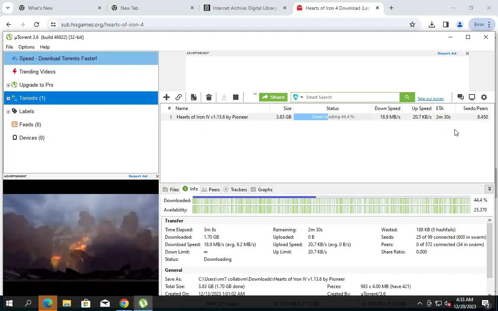Click the Downloading 44.4 % progress bar in the row

click(x=332, y=117)
